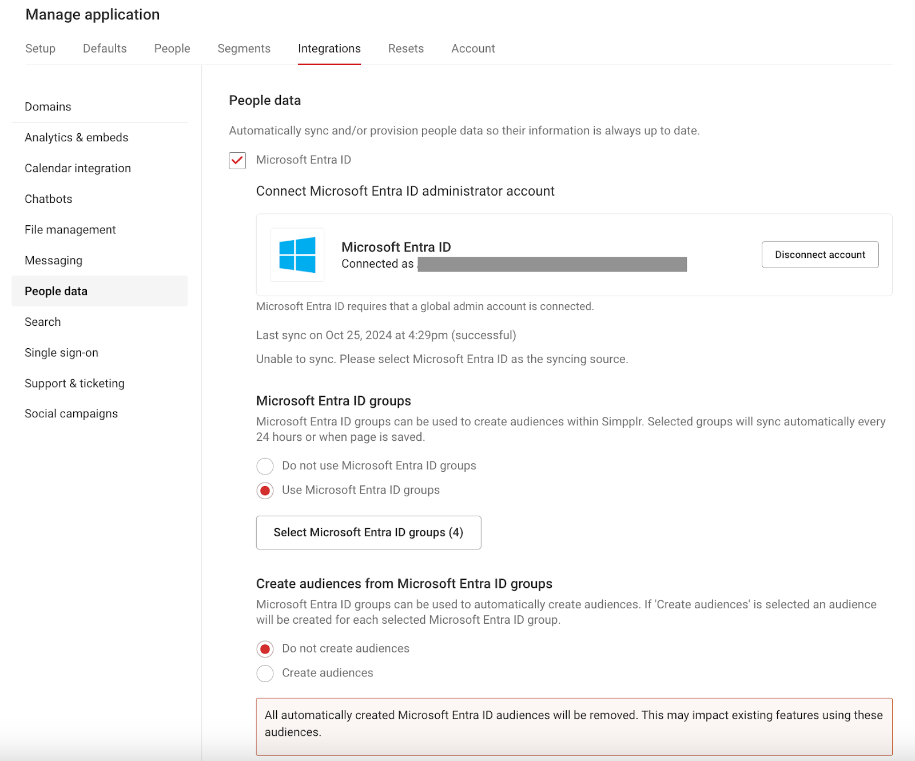Click the Unable to sync warning message

(442, 360)
